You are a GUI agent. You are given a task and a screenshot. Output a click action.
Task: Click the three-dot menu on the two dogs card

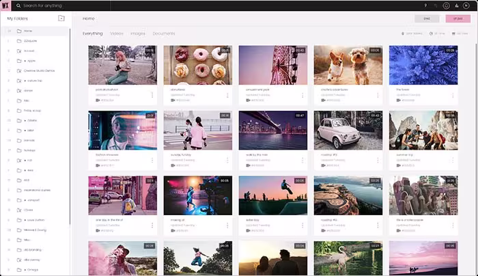pos(378,95)
